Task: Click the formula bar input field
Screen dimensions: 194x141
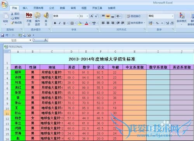Action: click(x=121, y=40)
